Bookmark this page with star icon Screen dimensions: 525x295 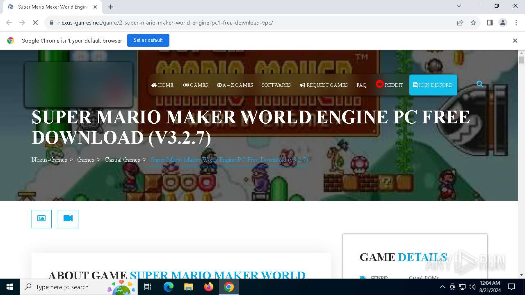(473, 23)
